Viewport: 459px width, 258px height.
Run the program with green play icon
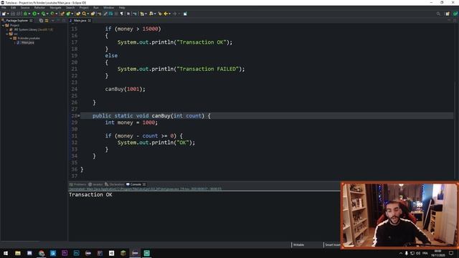coord(34,14)
